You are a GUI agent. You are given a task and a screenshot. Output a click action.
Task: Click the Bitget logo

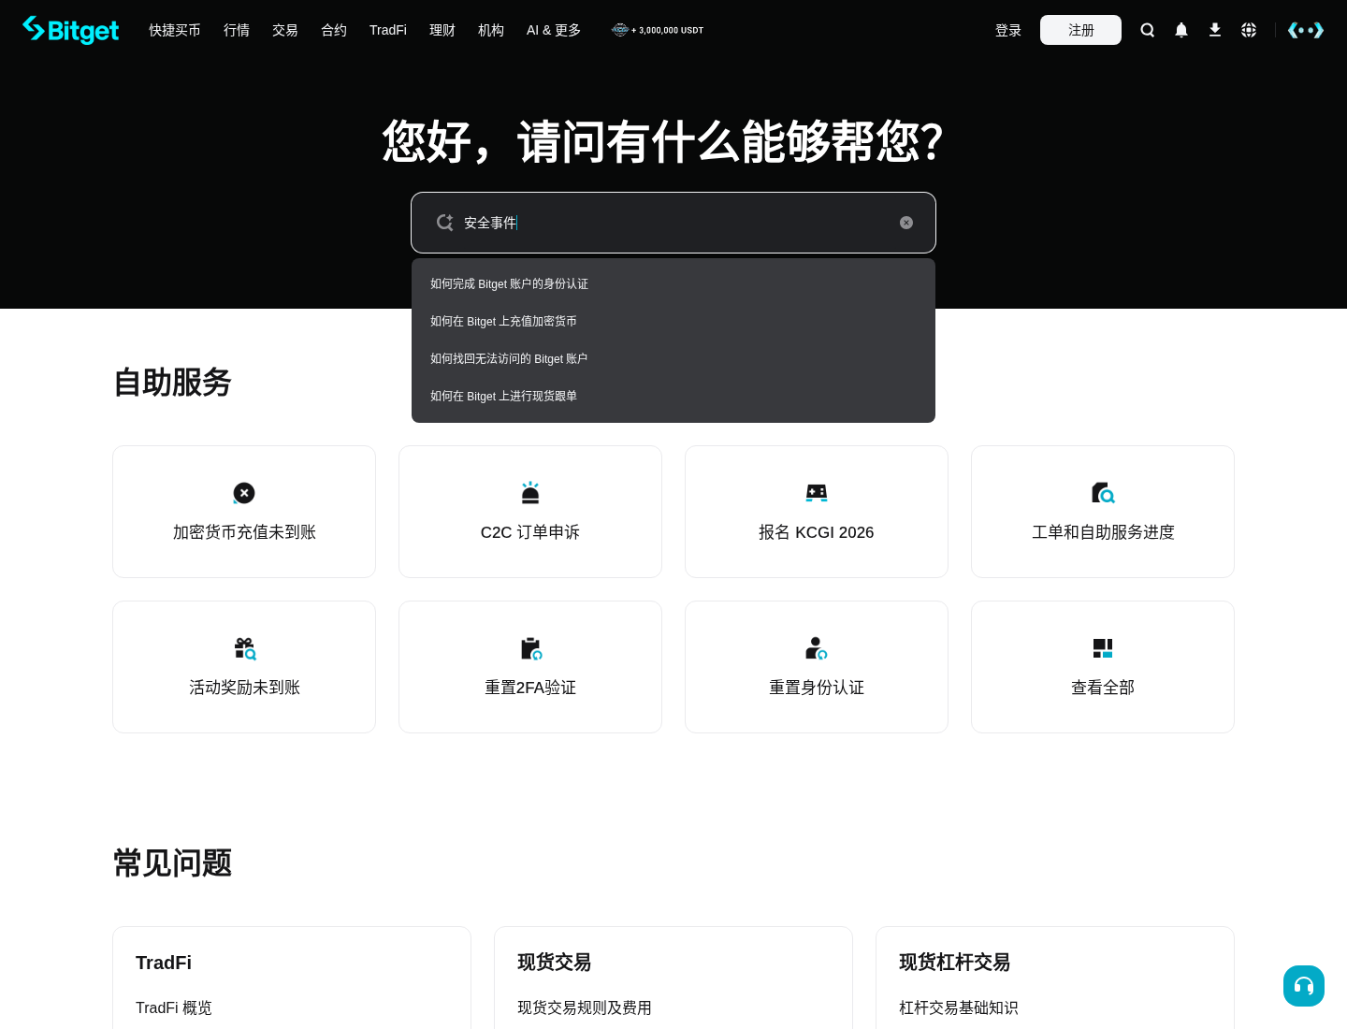(71, 30)
